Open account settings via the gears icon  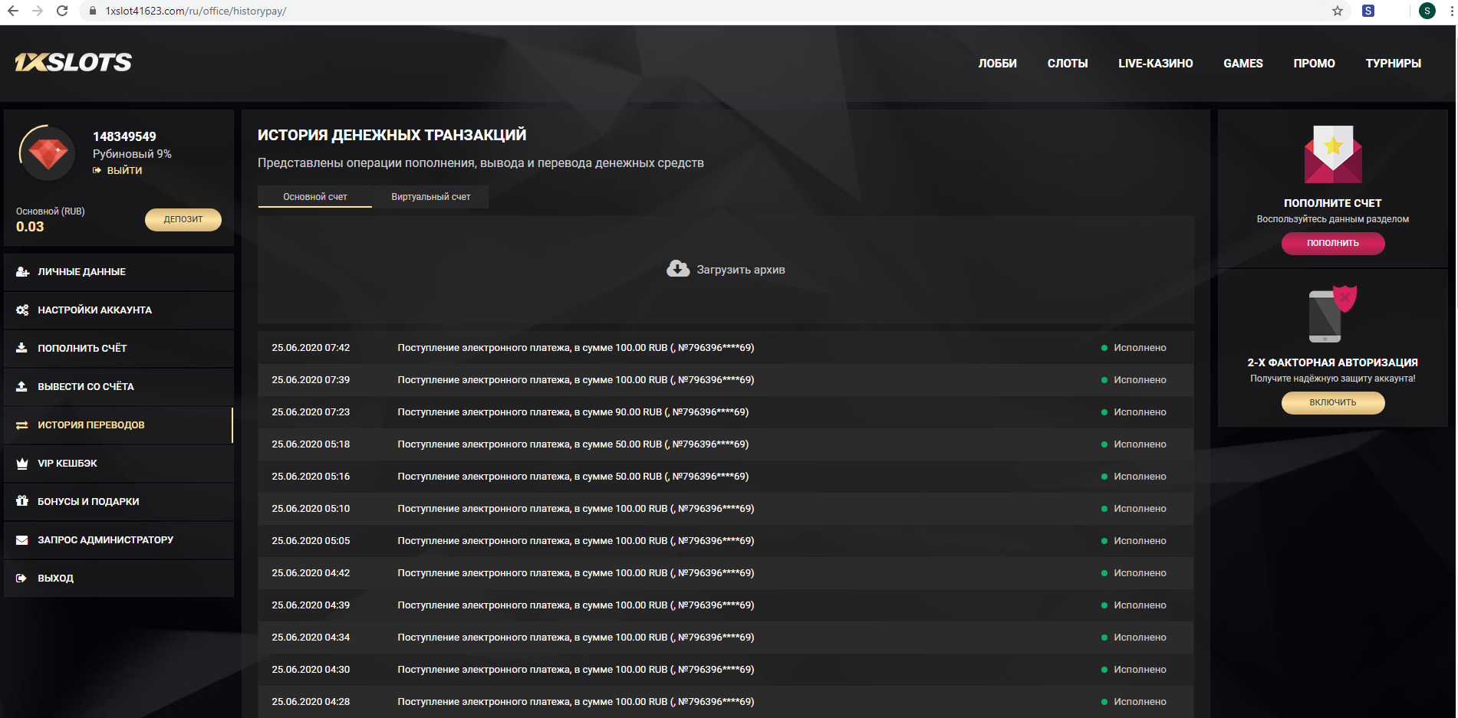point(21,310)
